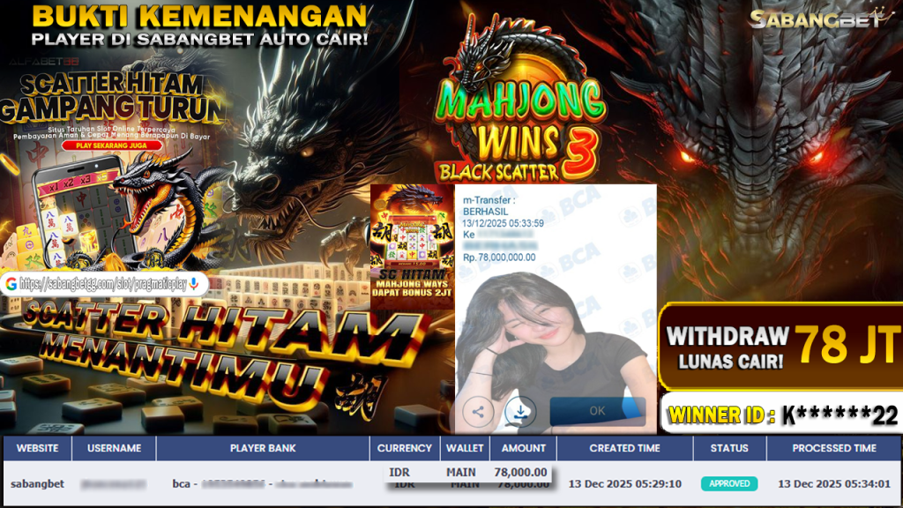Select the USERNAME column header
Viewport: 903px width, 508px height.
pyautogui.click(x=114, y=448)
